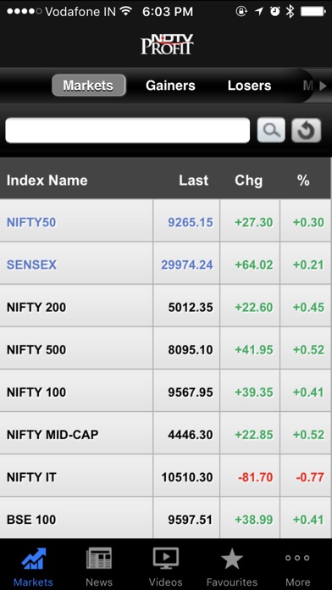Tap the refresh arrow icon

pos(306,131)
